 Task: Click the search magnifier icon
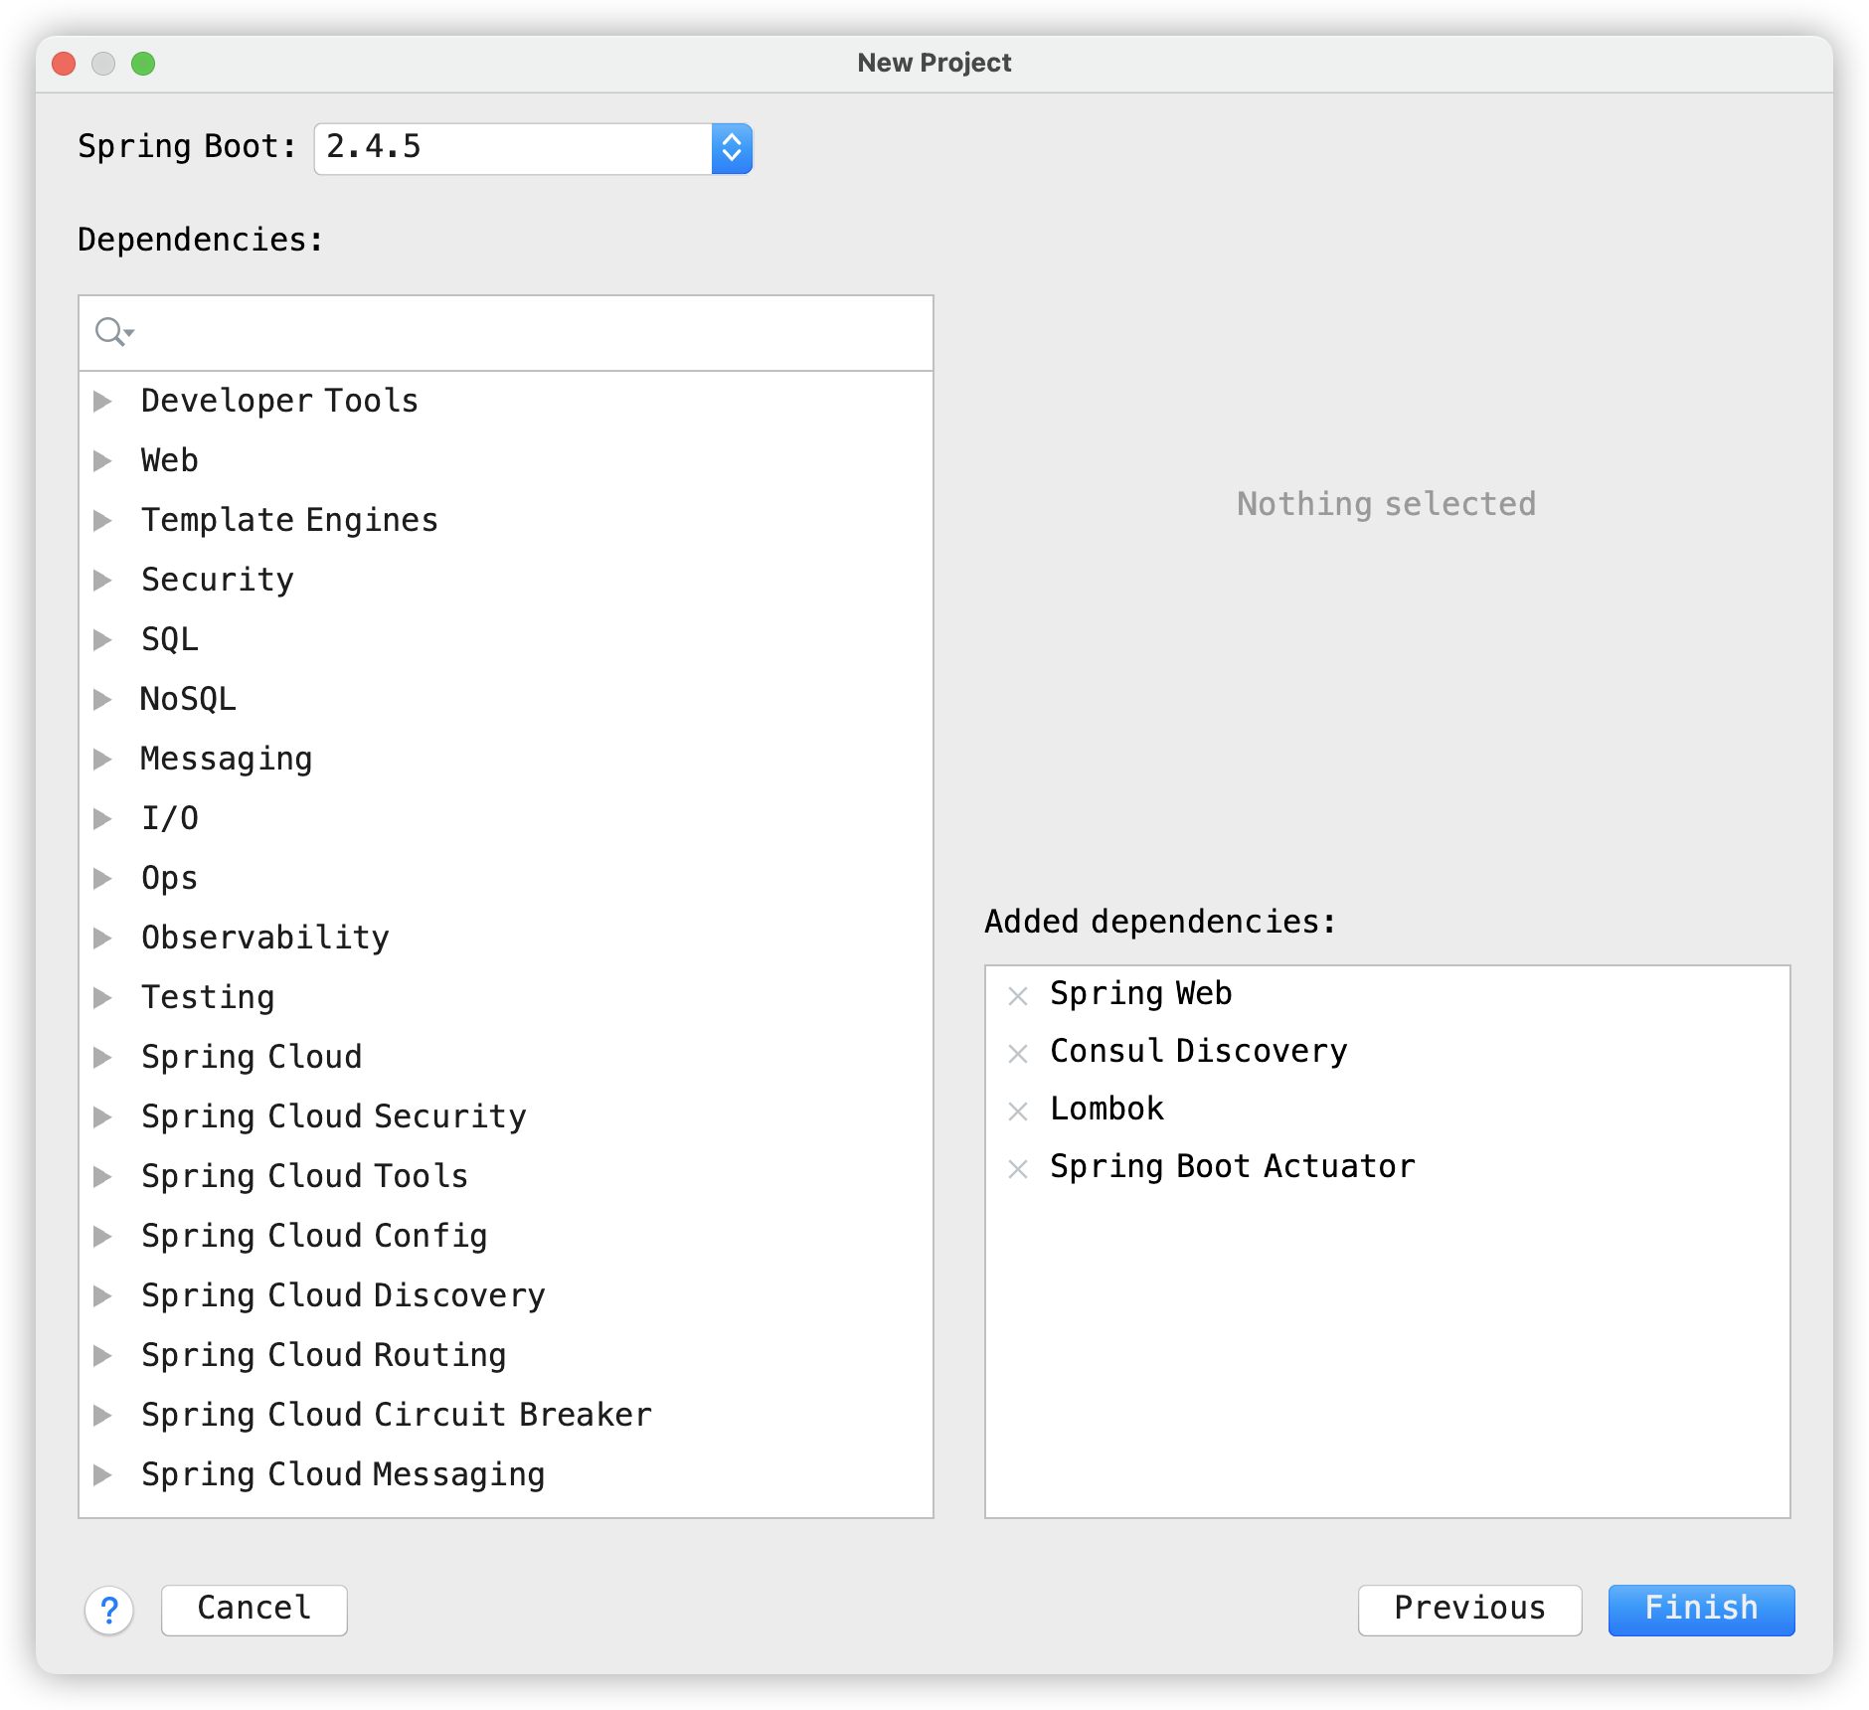(x=113, y=331)
